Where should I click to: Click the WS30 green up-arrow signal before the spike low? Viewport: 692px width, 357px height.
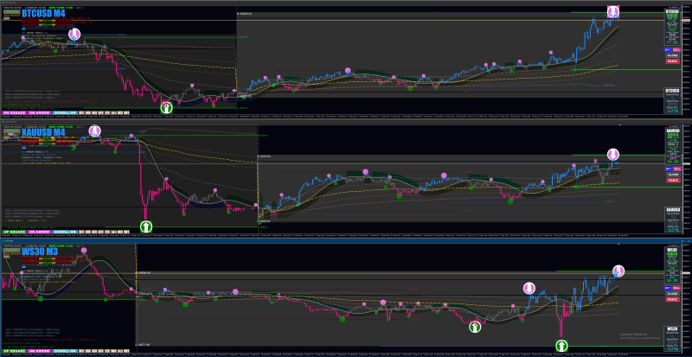pos(475,327)
